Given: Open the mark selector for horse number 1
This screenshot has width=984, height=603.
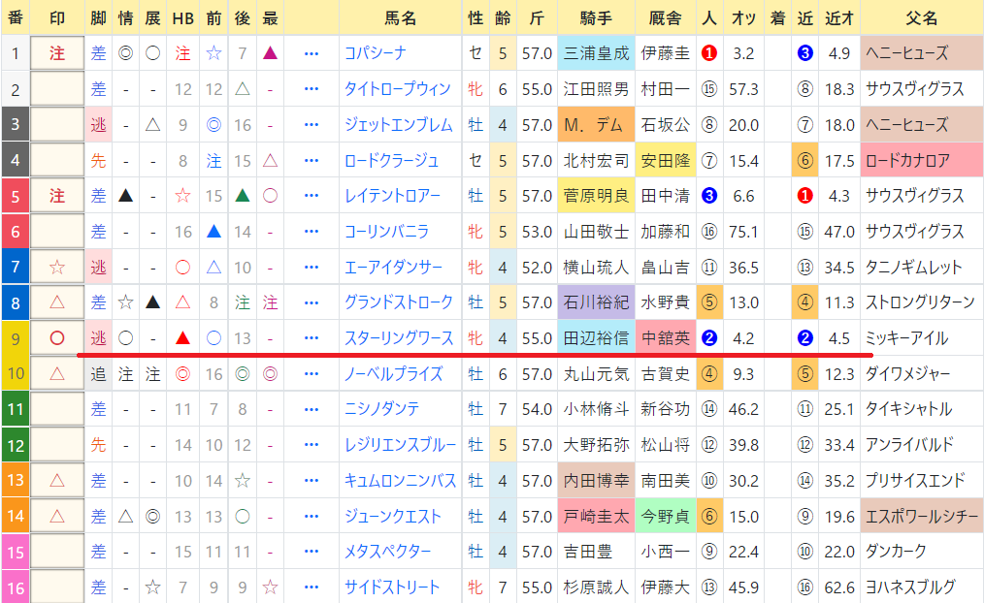Looking at the screenshot, I should [x=57, y=53].
